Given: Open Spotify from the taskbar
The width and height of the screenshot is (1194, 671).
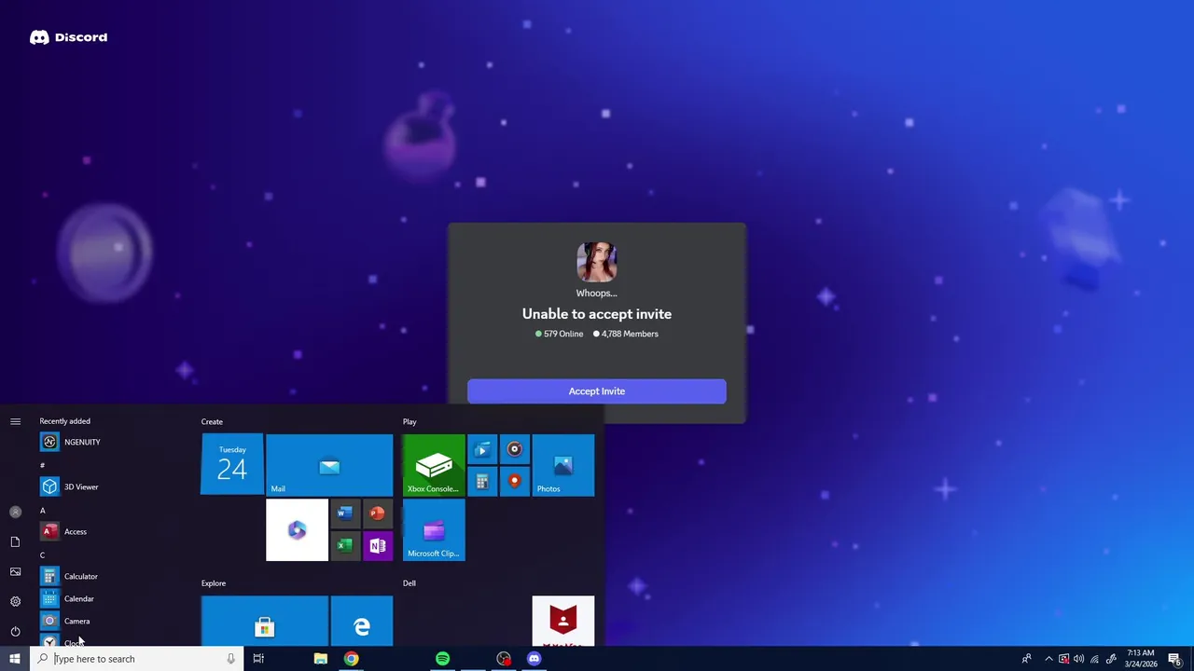Looking at the screenshot, I should click(442, 659).
